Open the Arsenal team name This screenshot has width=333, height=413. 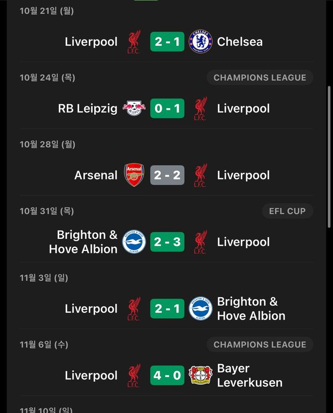(96, 175)
